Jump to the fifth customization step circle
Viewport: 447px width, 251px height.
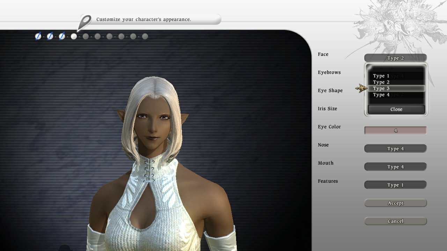(86, 36)
